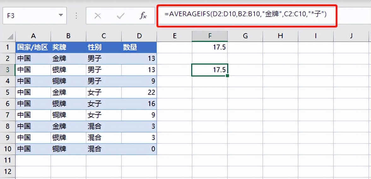Click the 中国 cell in row 2
Image resolution: width=371 pixels, height=179 pixels.
(x=33, y=59)
